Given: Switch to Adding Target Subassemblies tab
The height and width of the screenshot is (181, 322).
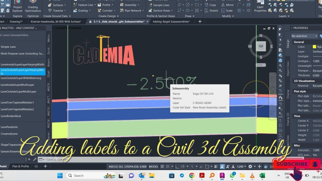Looking at the screenshot, I should pos(171,22).
